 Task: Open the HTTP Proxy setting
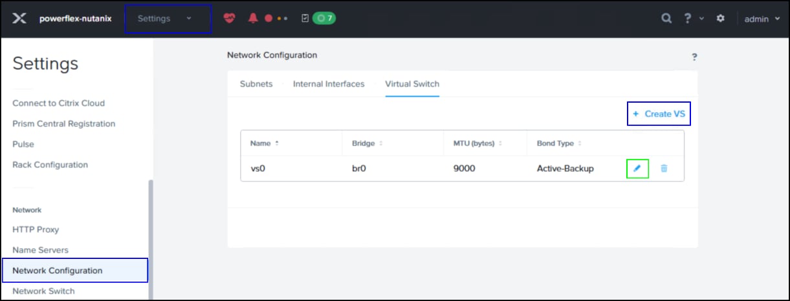tap(36, 229)
